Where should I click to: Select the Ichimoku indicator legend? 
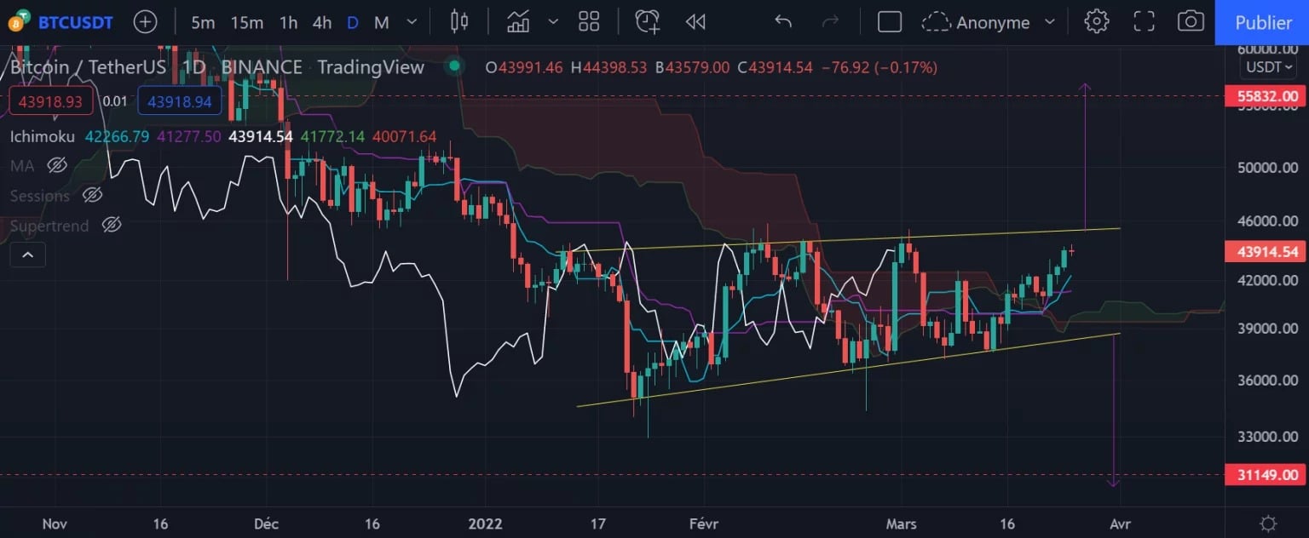click(x=43, y=136)
